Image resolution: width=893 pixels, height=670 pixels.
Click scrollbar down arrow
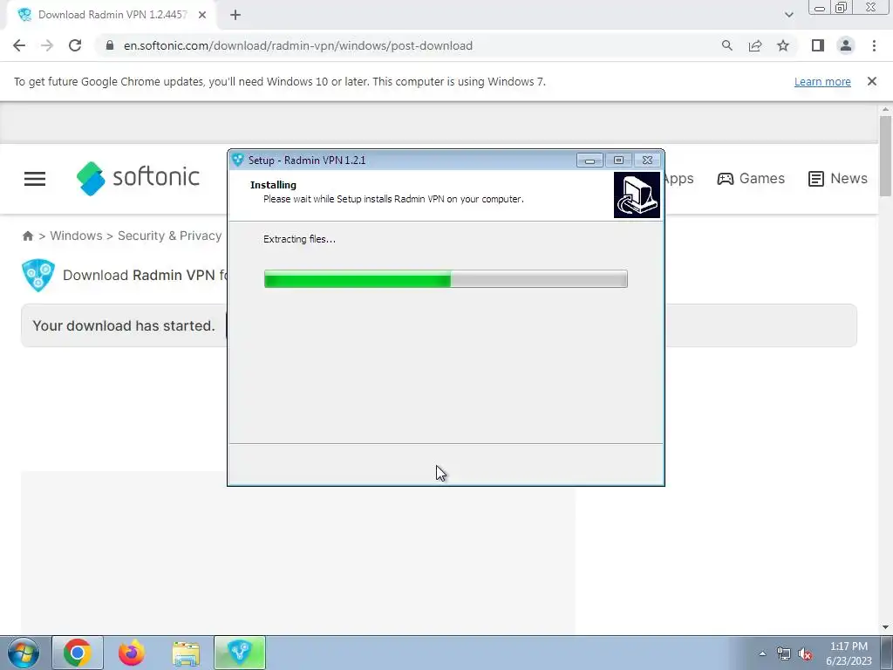click(x=885, y=627)
